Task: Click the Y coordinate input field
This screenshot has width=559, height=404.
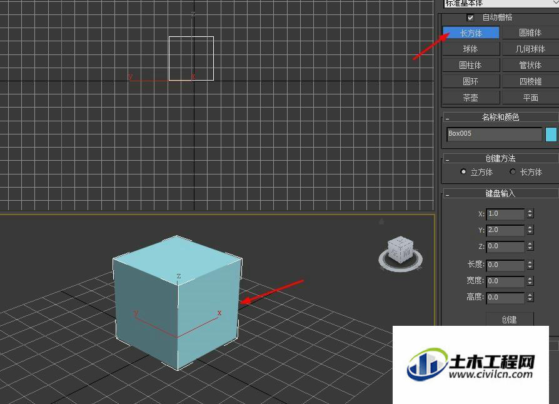Action: coord(505,230)
